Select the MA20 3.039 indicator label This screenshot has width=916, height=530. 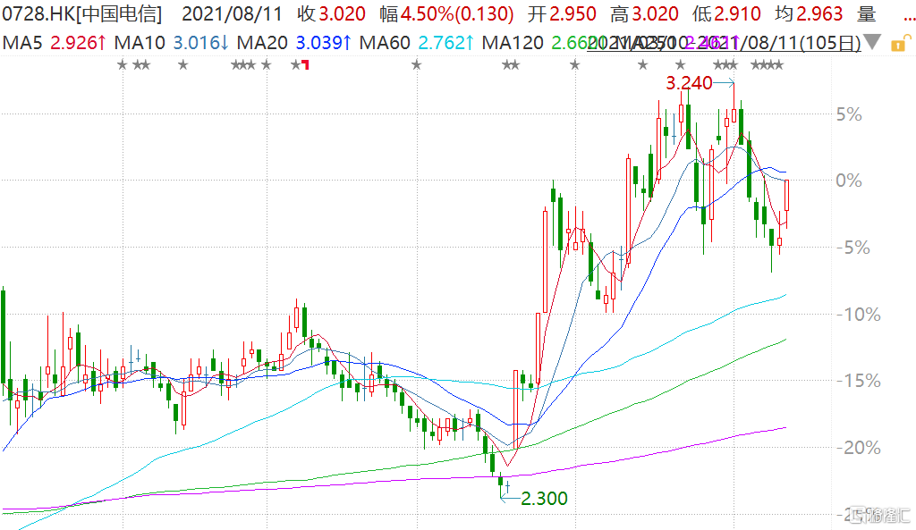[x=294, y=43]
